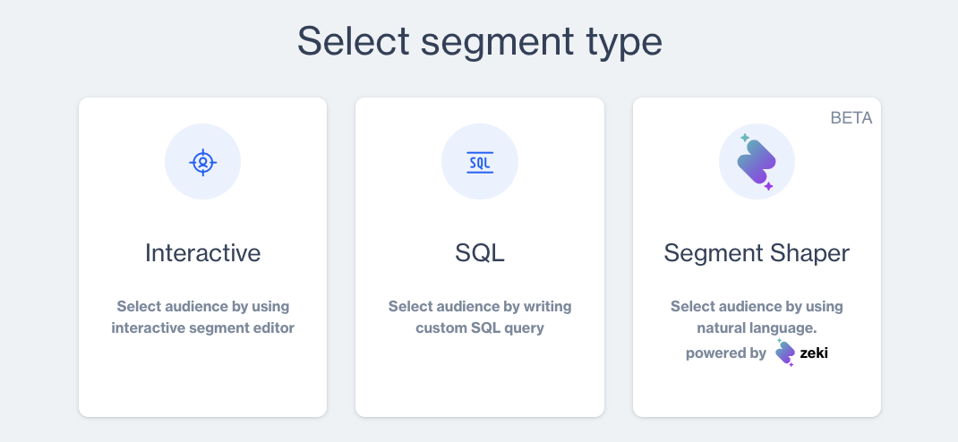Click the custom SQL query description
The image size is (958, 442).
[480, 317]
